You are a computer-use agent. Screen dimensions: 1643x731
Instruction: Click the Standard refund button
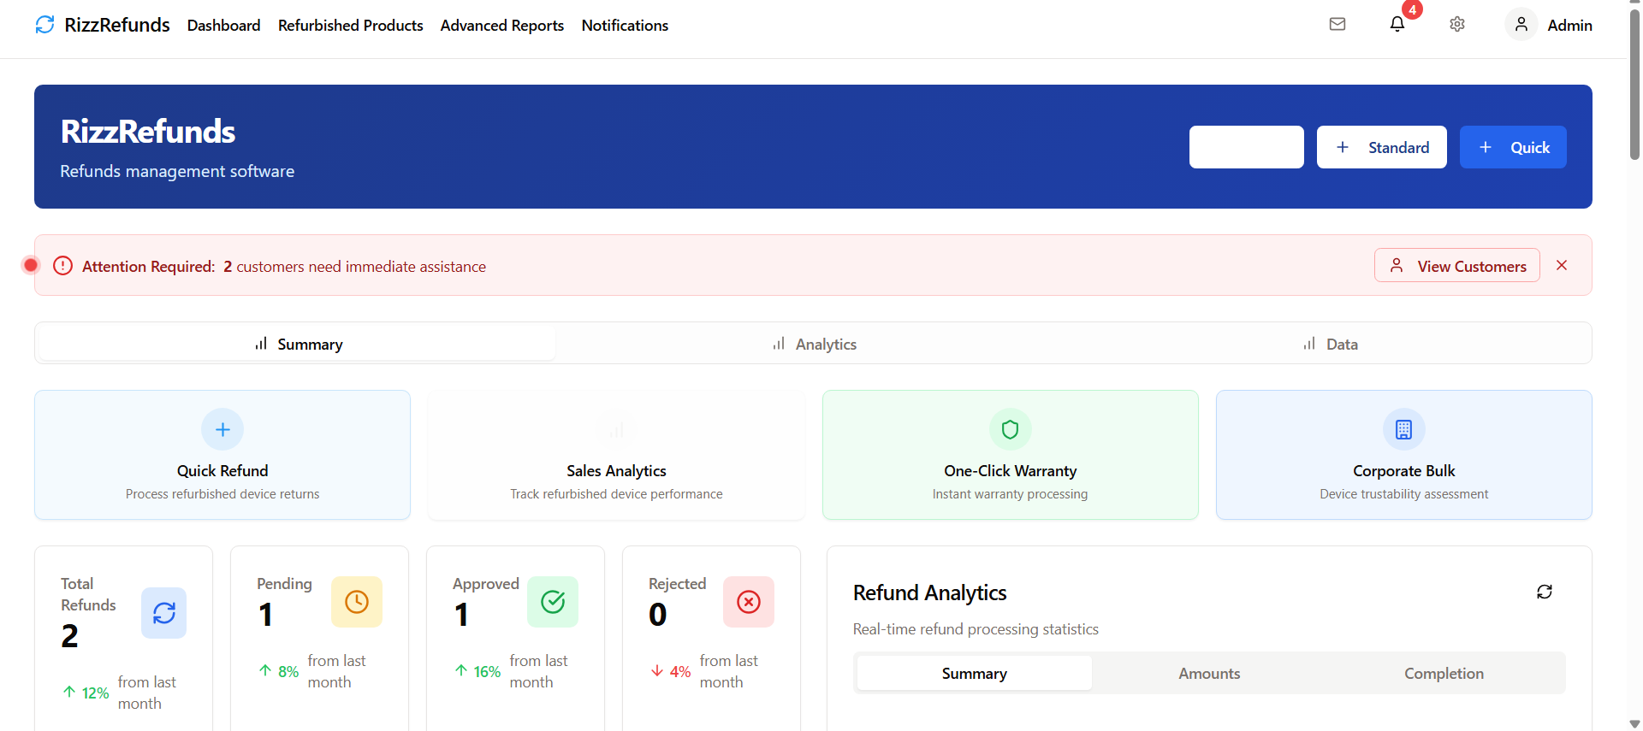[1382, 147]
